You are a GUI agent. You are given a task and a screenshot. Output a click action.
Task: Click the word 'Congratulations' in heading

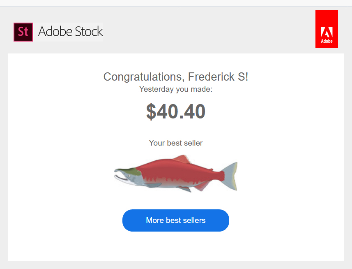(144, 77)
